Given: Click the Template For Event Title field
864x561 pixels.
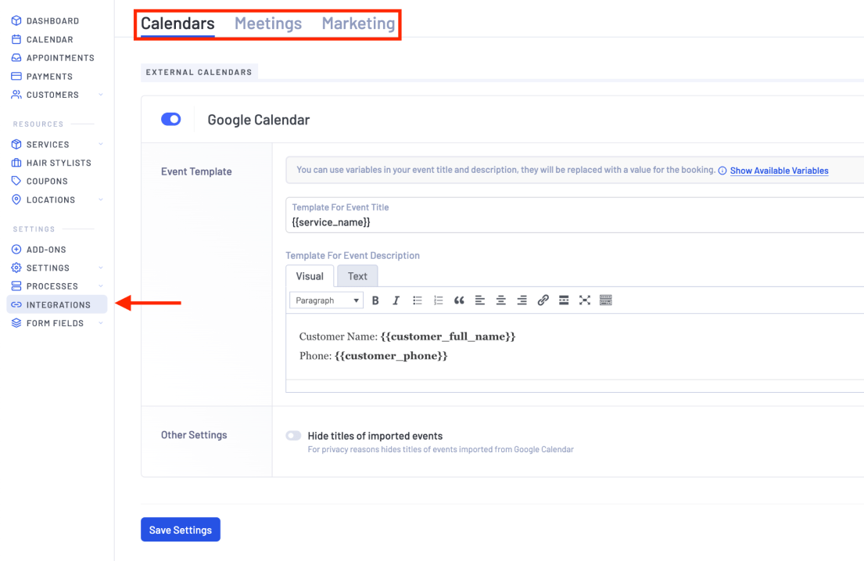Looking at the screenshot, I should pos(575,215).
